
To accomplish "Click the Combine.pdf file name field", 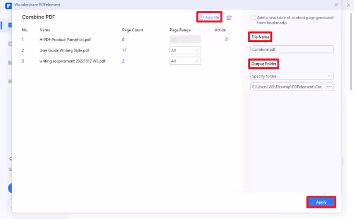I will click(292, 49).
